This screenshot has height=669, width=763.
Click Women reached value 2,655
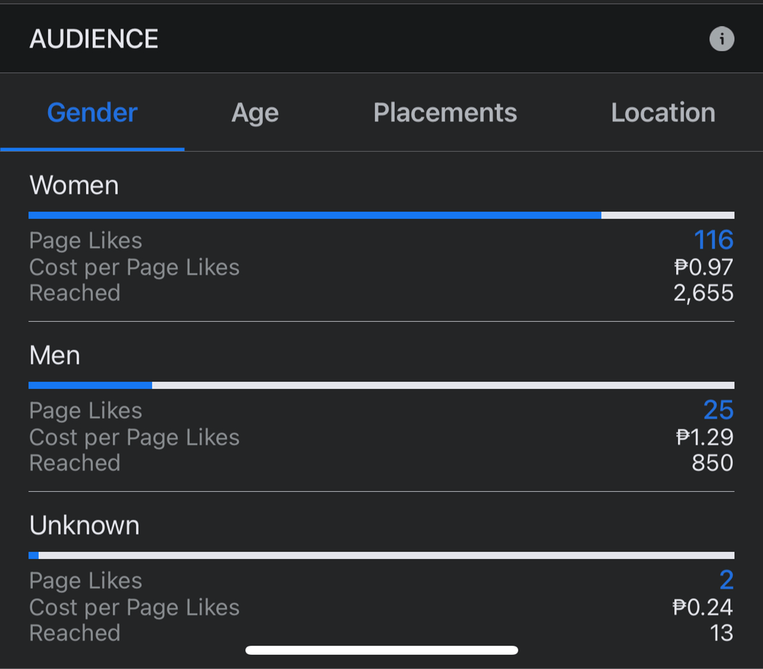tap(703, 293)
